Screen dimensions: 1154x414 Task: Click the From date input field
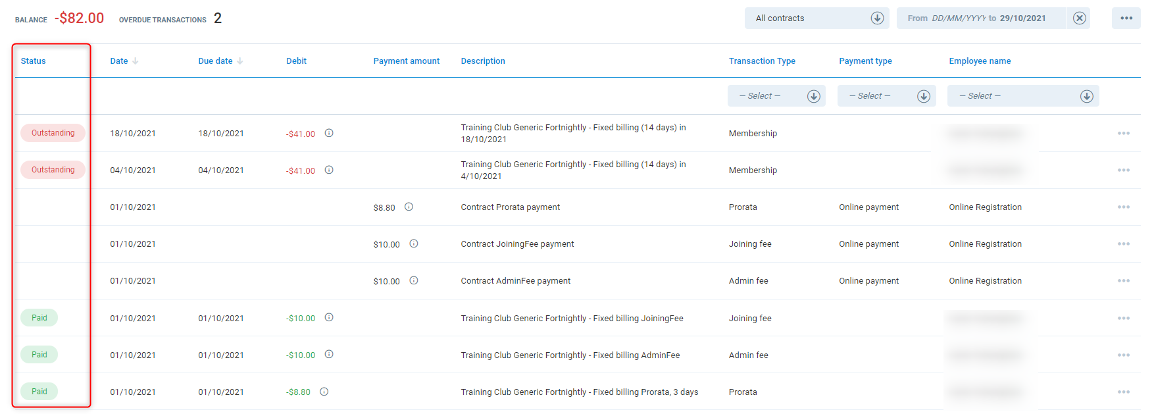point(958,18)
